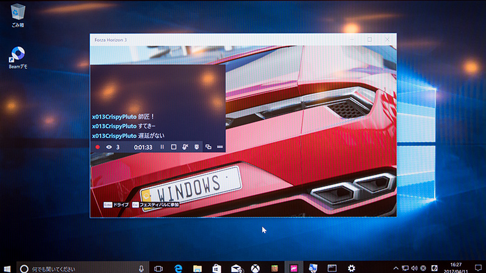
Task: Open the Minecraft taskbar icon
Action: click(275, 268)
